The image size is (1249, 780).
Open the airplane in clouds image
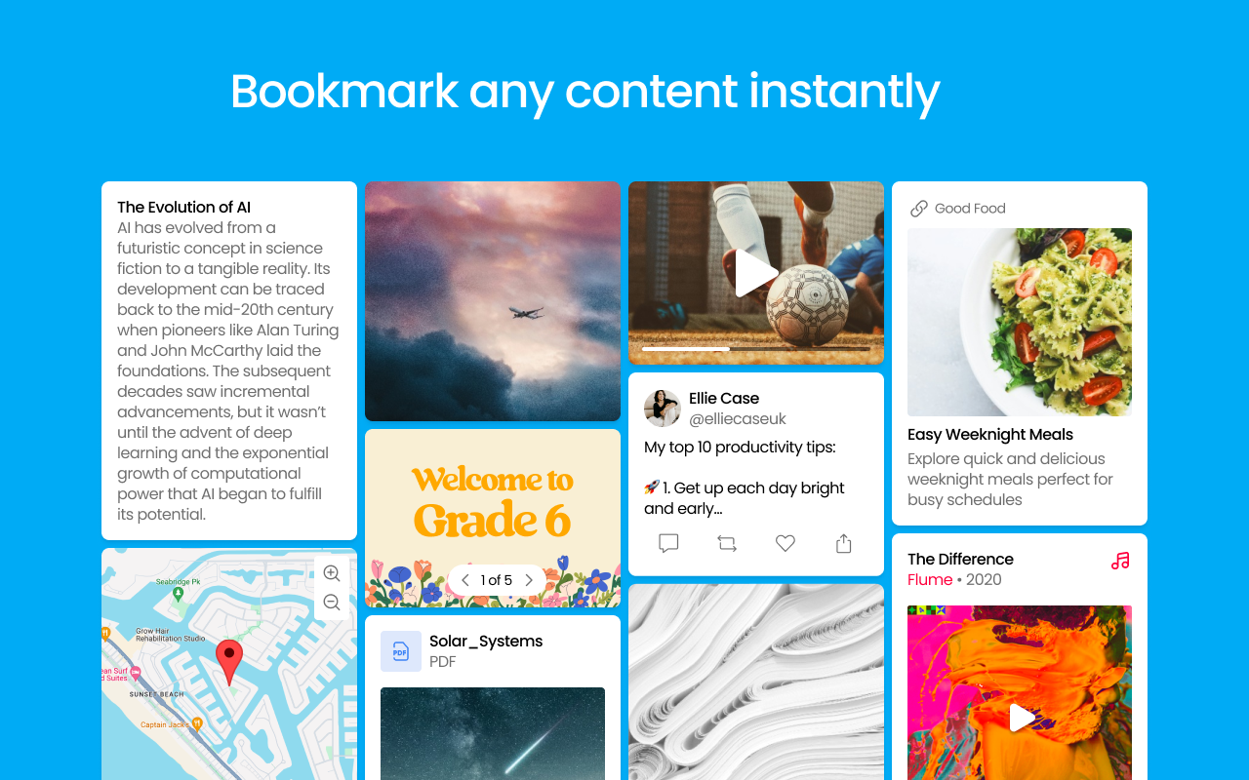click(x=493, y=301)
